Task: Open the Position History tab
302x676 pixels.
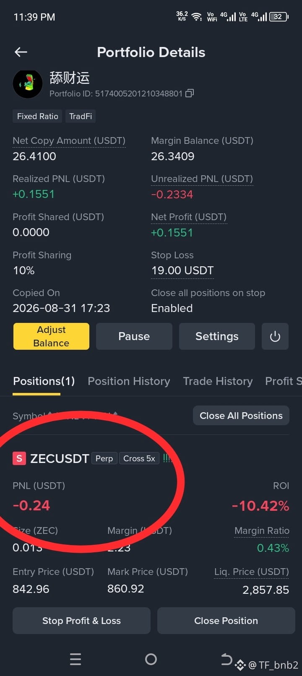Action: pos(129,381)
